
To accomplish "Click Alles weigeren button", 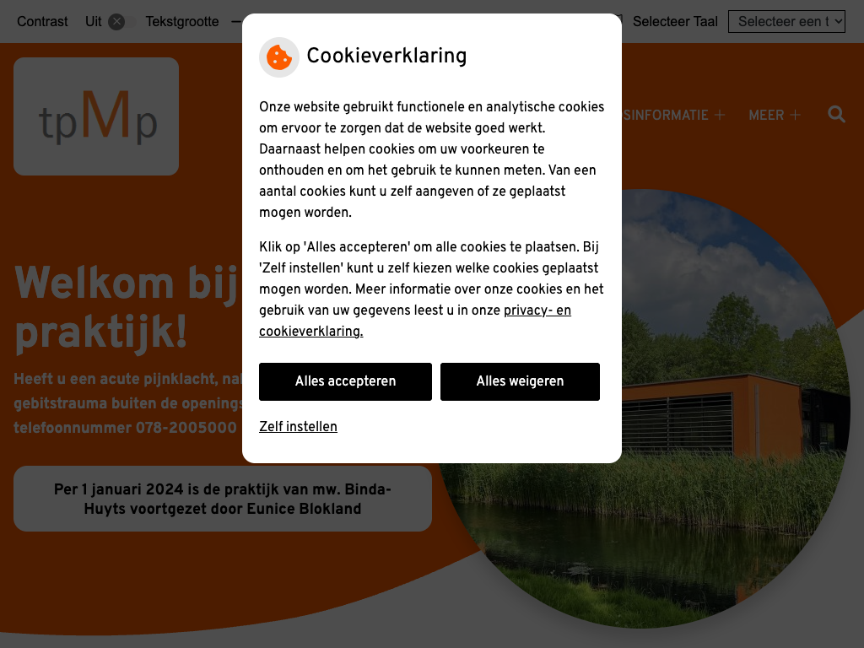I will pyautogui.click(x=520, y=381).
